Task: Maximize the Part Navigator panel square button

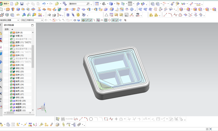Action: (x=32, y=25)
